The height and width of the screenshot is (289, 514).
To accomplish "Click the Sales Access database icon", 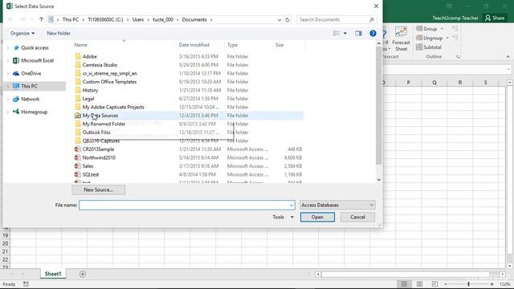I will coord(78,166).
